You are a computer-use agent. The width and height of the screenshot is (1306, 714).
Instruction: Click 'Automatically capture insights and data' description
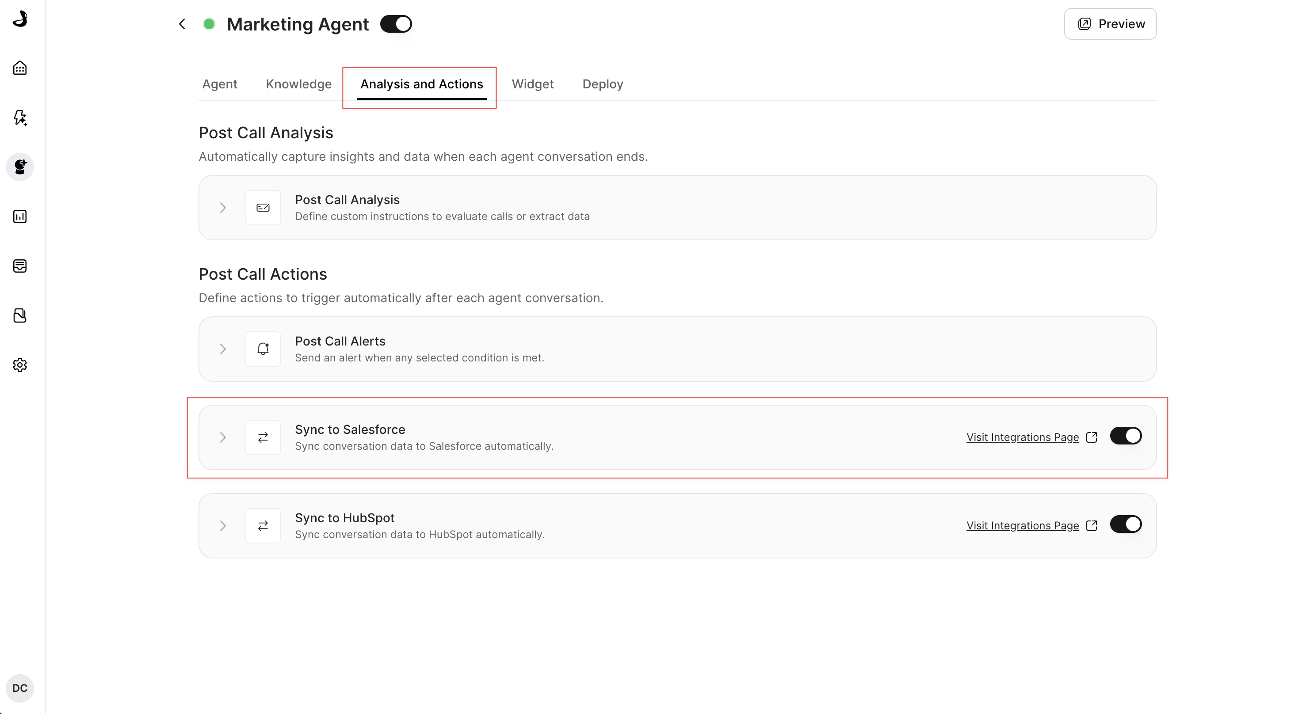coord(423,156)
